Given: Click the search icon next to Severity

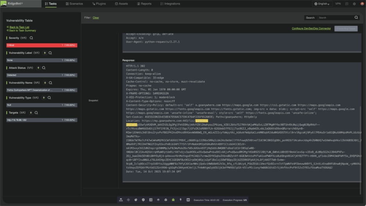Looking at the screenshot, I should click(31, 38).
